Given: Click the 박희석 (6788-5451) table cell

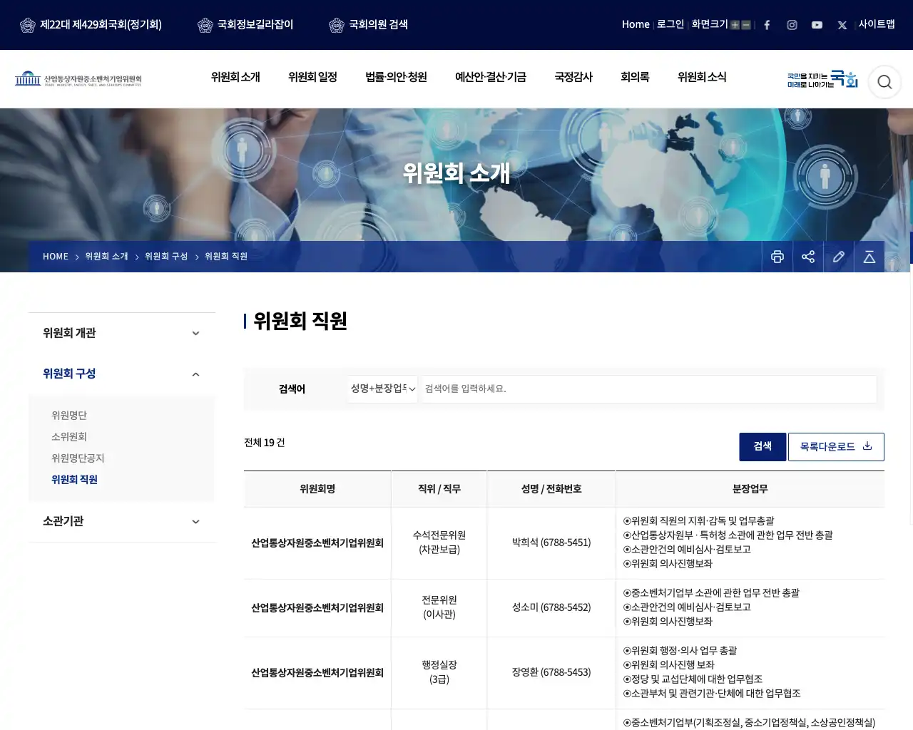Looking at the screenshot, I should 551,543.
